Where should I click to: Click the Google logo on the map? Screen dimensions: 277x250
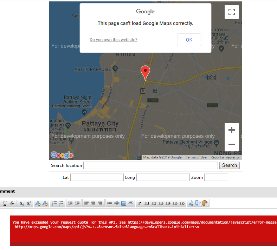pyautogui.click(x=62, y=155)
